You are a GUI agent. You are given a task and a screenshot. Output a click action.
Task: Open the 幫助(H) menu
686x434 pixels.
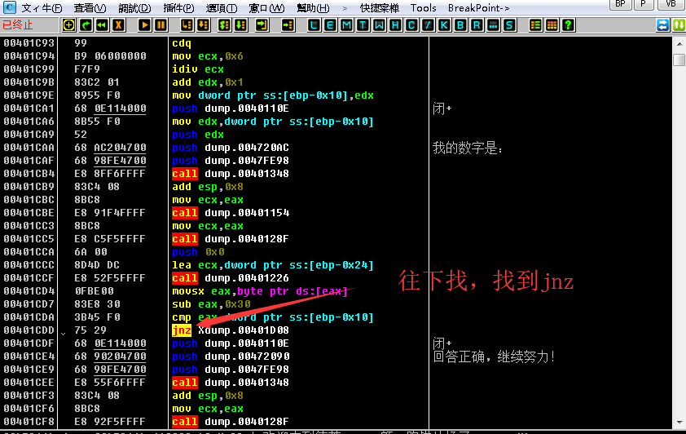[313, 8]
